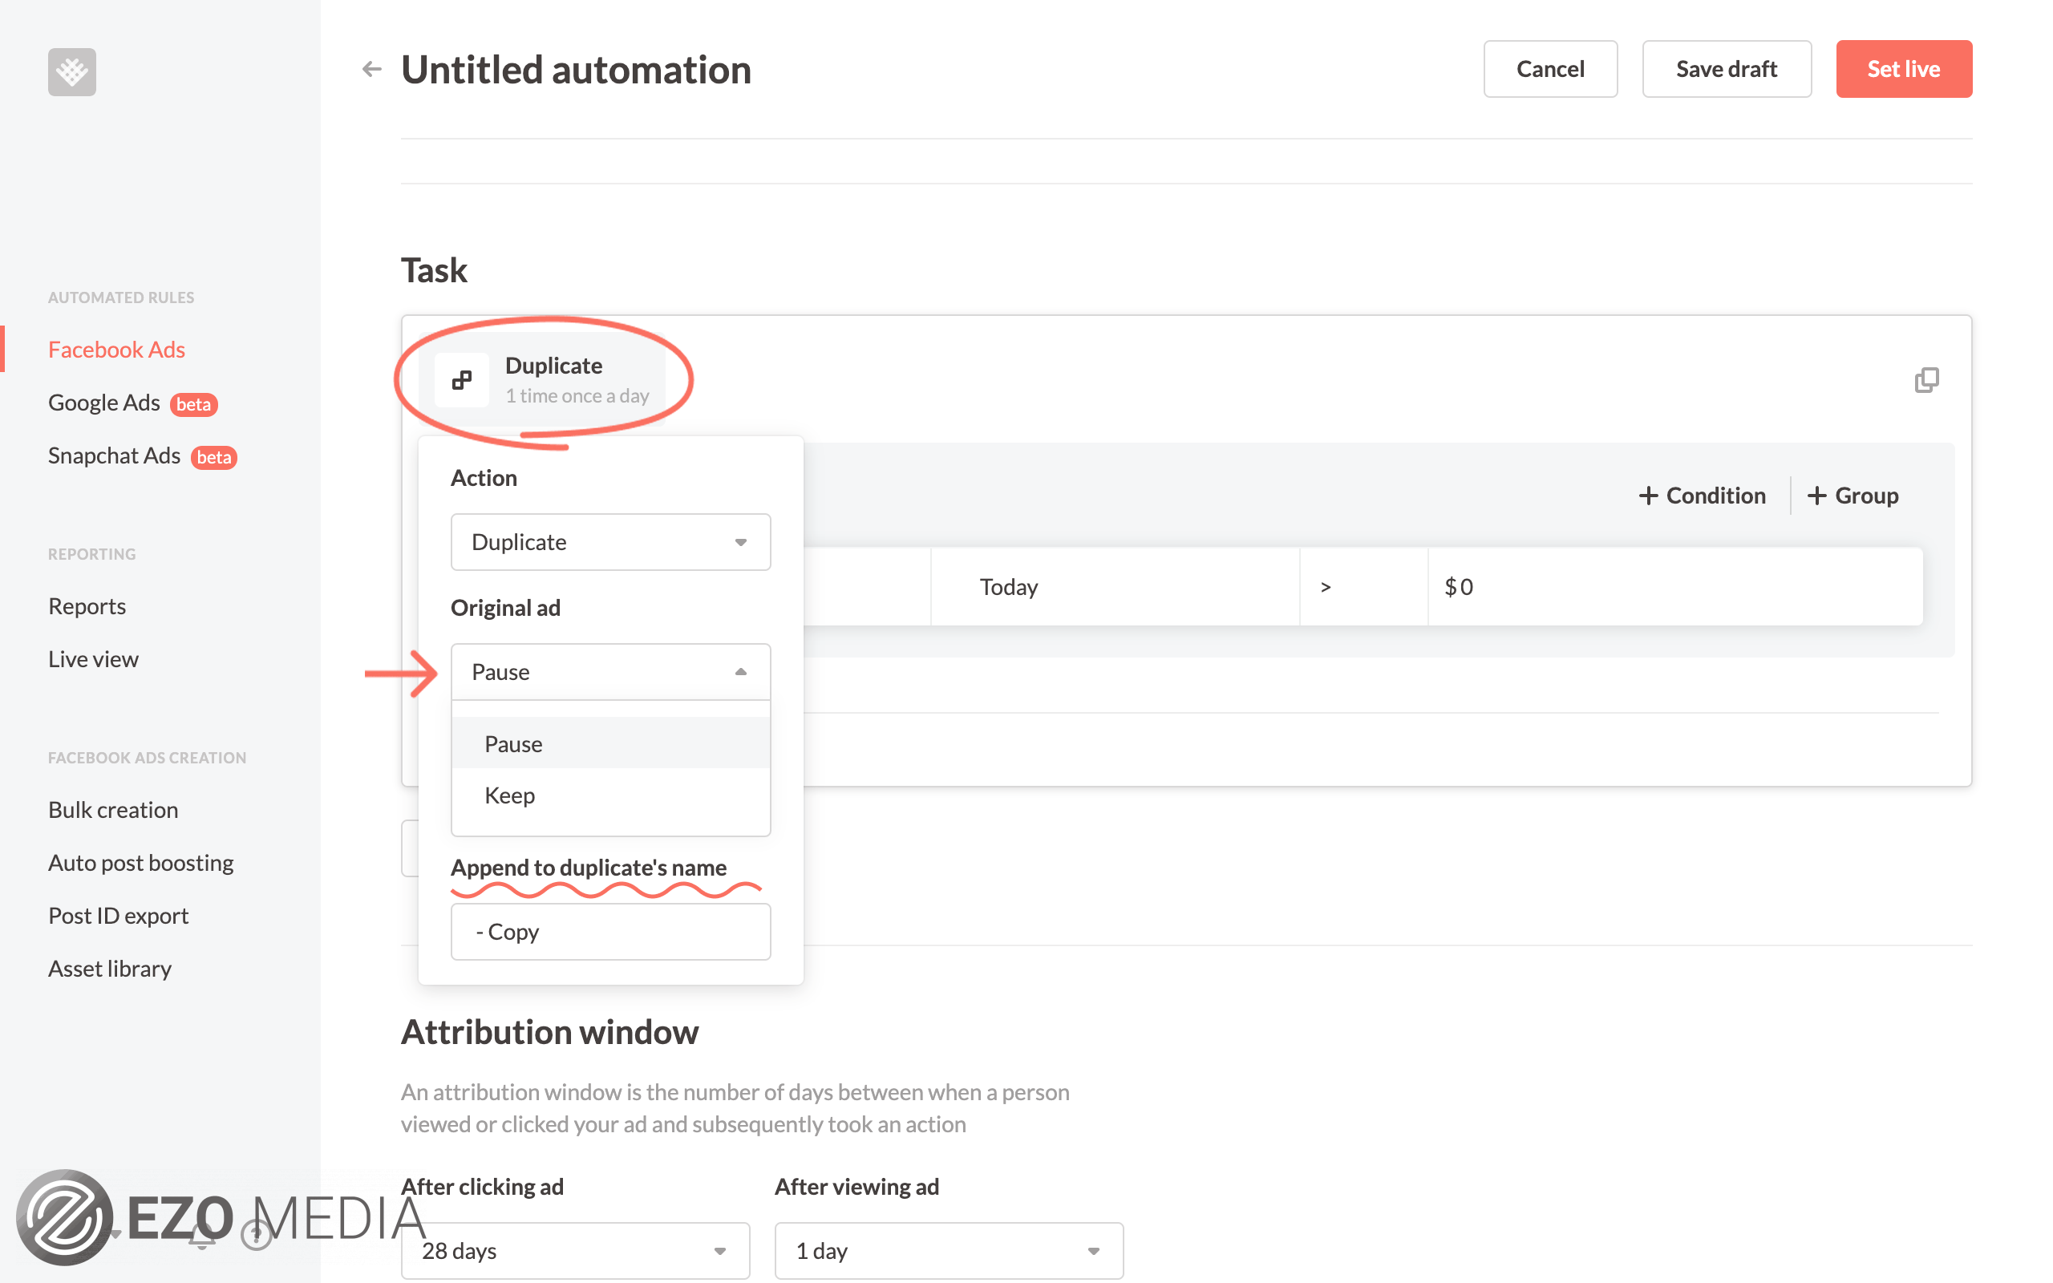Open Live view page
Screen dimensions: 2053x1283
pyautogui.click(x=92, y=658)
